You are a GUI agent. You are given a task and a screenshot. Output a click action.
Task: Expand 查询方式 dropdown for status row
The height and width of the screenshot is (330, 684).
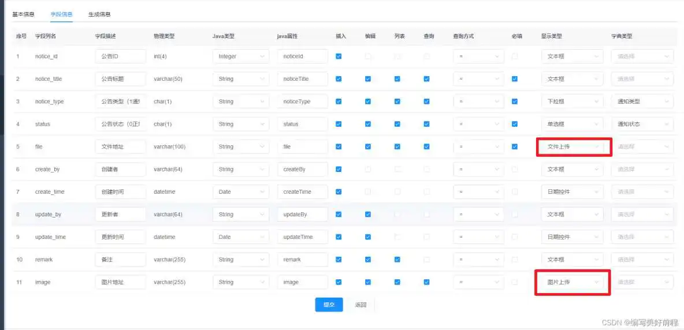479,124
